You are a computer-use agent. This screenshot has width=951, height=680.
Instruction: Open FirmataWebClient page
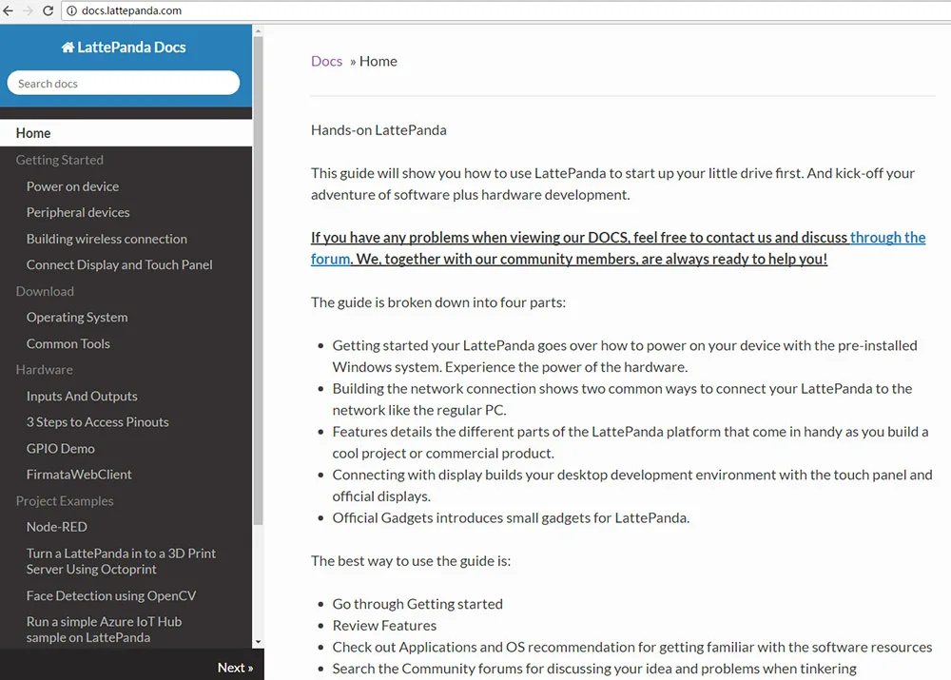point(79,475)
